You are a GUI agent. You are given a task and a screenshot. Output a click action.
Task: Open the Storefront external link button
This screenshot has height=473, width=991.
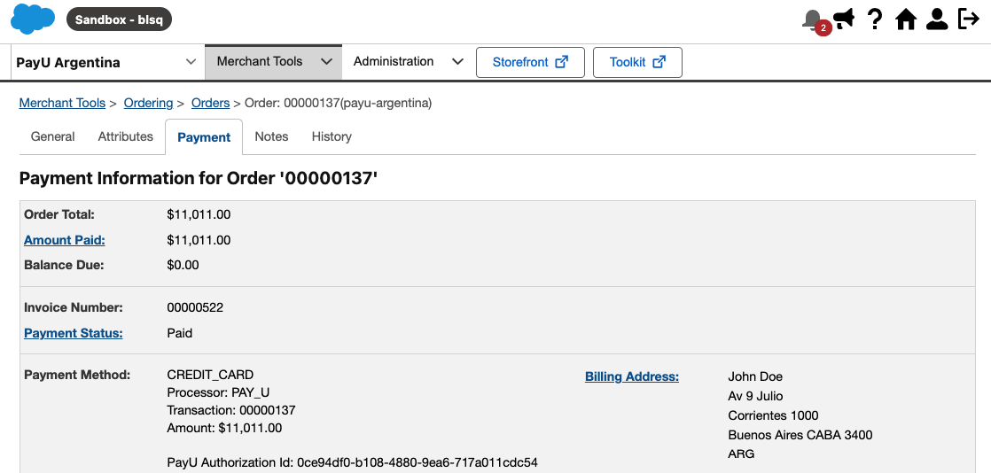click(530, 62)
